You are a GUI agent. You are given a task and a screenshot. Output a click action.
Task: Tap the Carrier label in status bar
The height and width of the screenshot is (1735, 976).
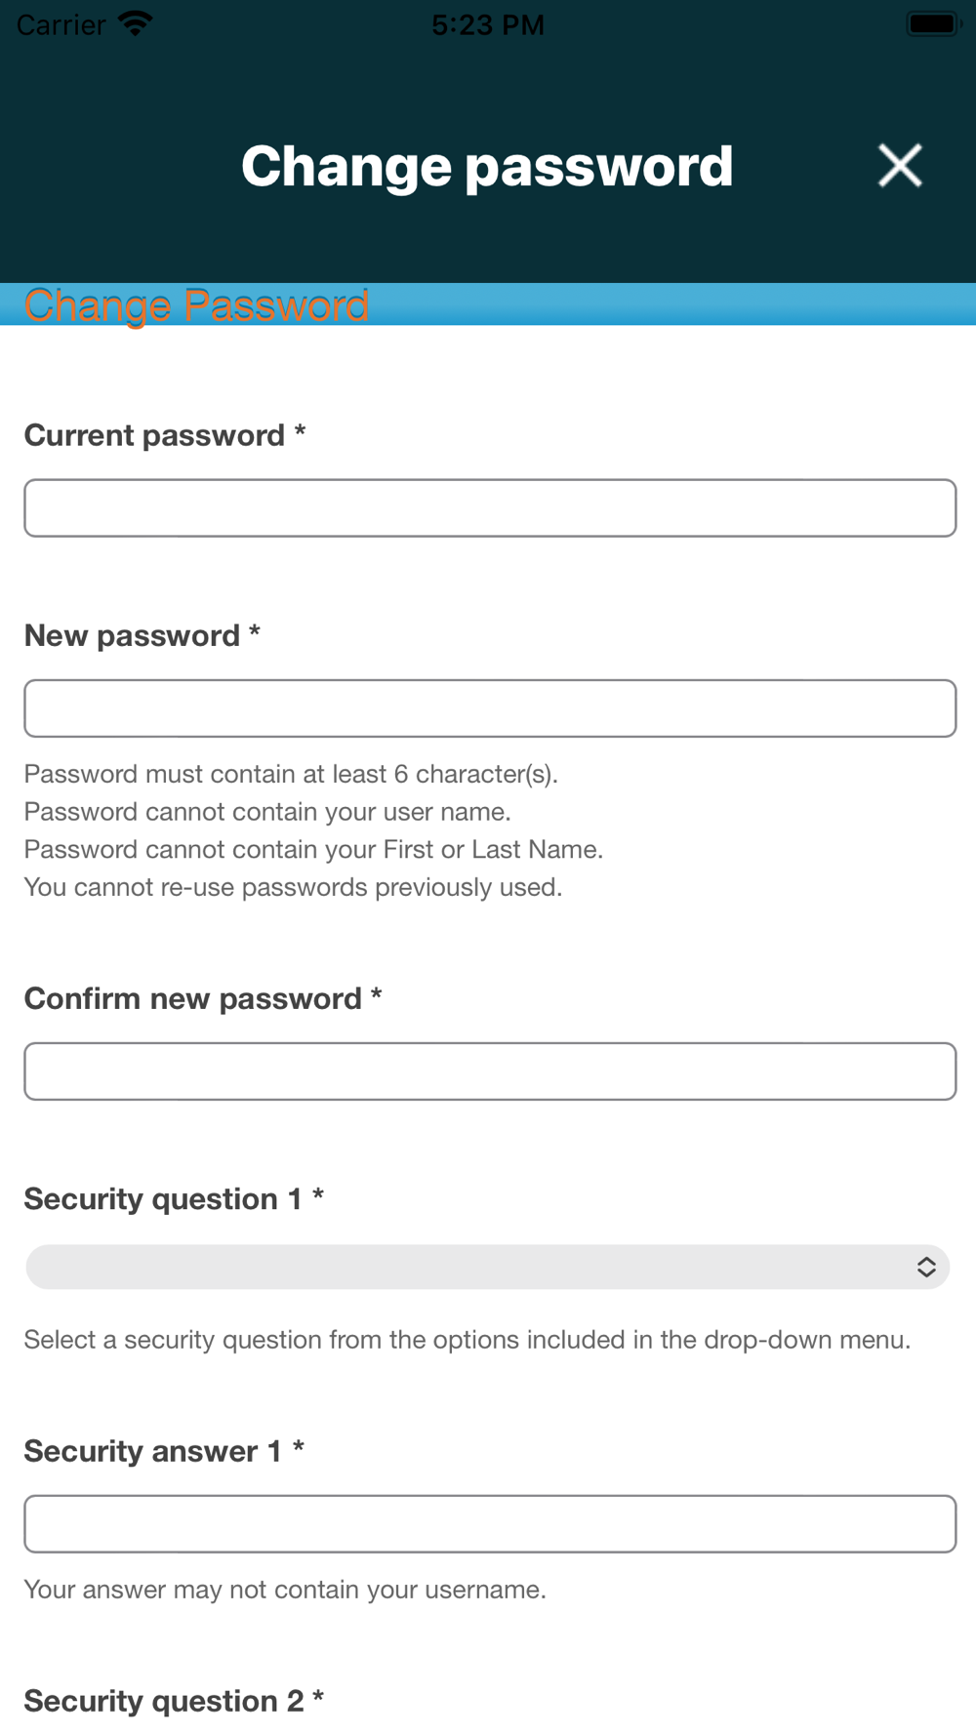pyautogui.click(x=61, y=24)
